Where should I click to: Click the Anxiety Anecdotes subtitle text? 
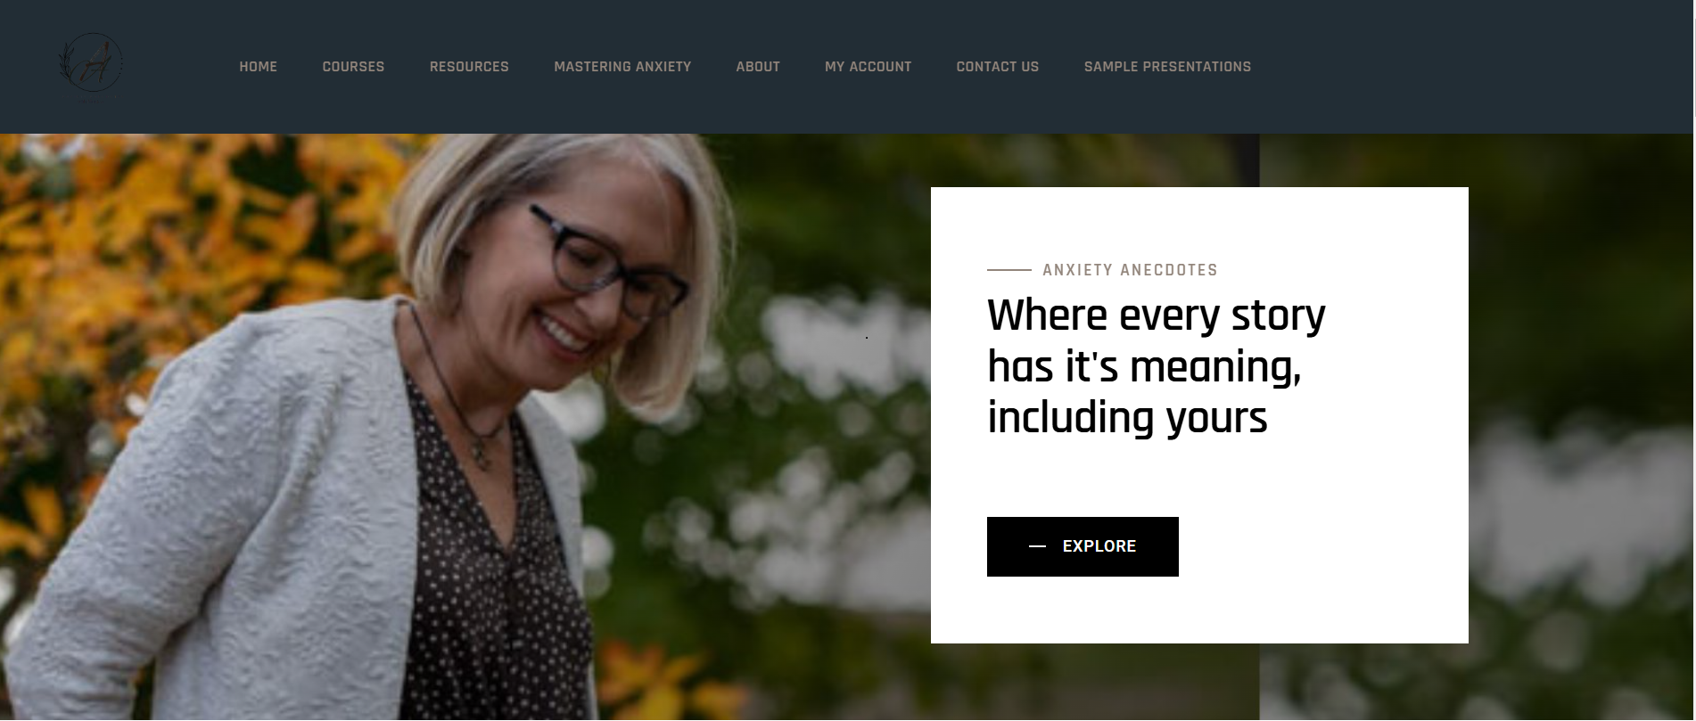(x=1130, y=270)
